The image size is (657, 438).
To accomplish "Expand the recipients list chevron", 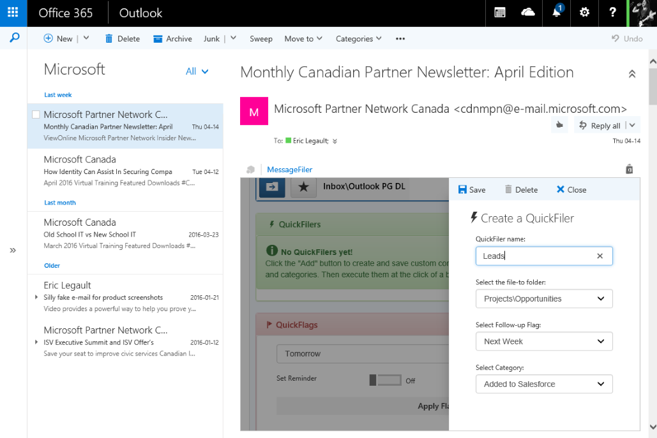I will 335,142.
